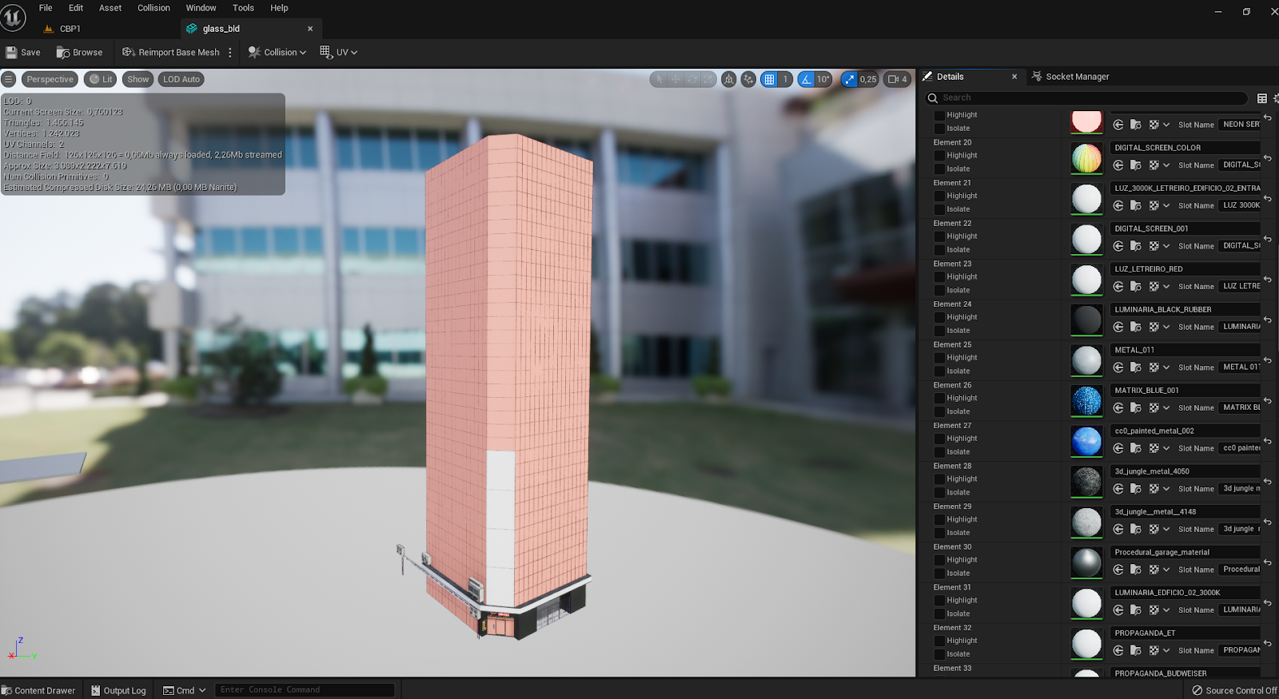Open Reimport options three-dot menu
The height and width of the screenshot is (699, 1279).
(x=230, y=52)
